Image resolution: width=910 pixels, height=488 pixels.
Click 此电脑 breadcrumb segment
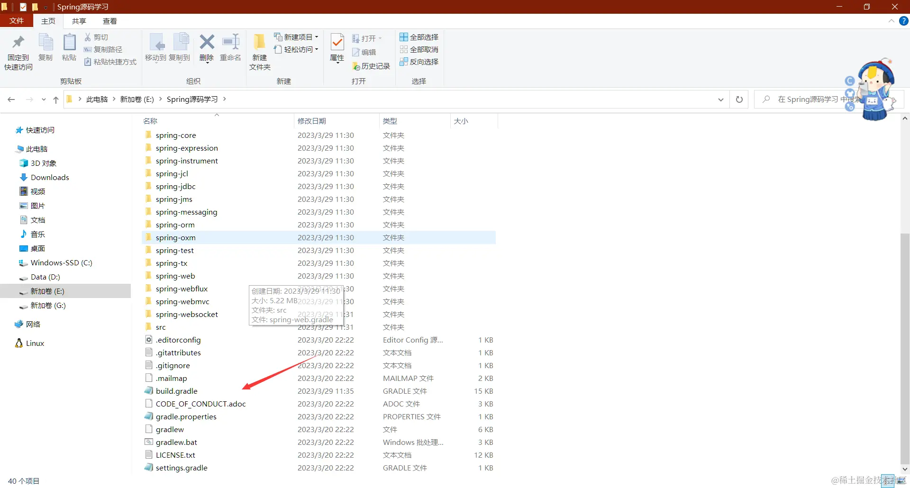coord(97,99)
